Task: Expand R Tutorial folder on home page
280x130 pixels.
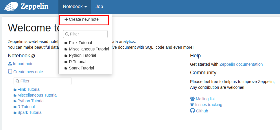Action: (26, 107)
